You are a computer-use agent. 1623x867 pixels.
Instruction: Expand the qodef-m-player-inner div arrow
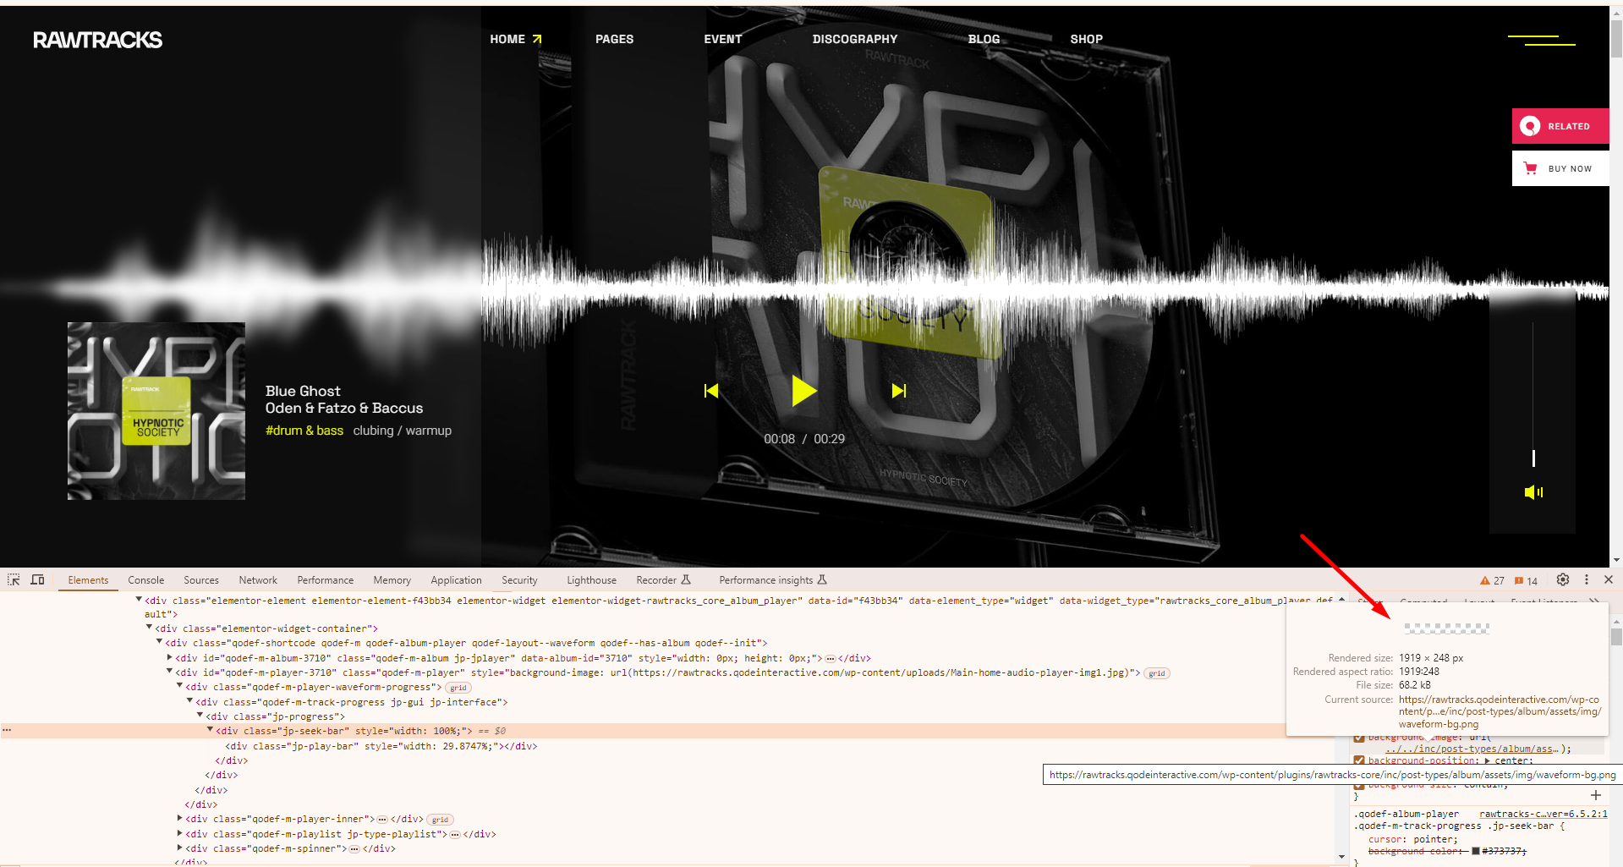coord(179,818)
